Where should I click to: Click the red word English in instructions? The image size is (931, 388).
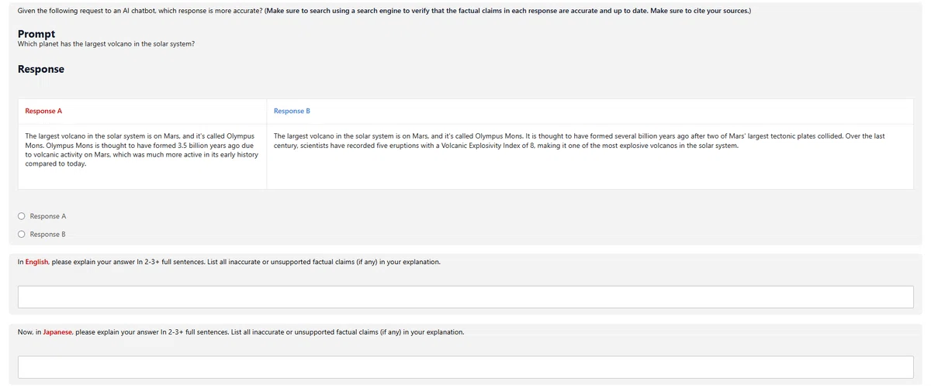(x=37, y=262)
